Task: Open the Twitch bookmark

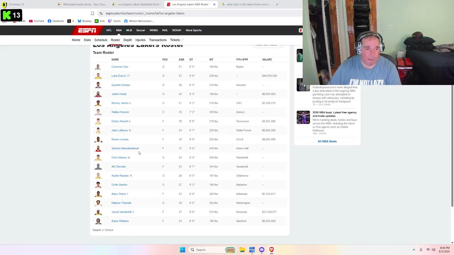Action: point(114,21)
